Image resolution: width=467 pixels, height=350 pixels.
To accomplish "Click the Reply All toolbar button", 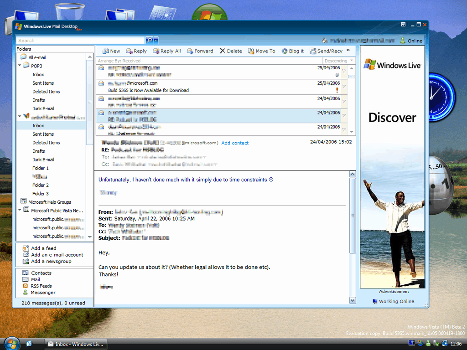I will click(x=167, y=51).
